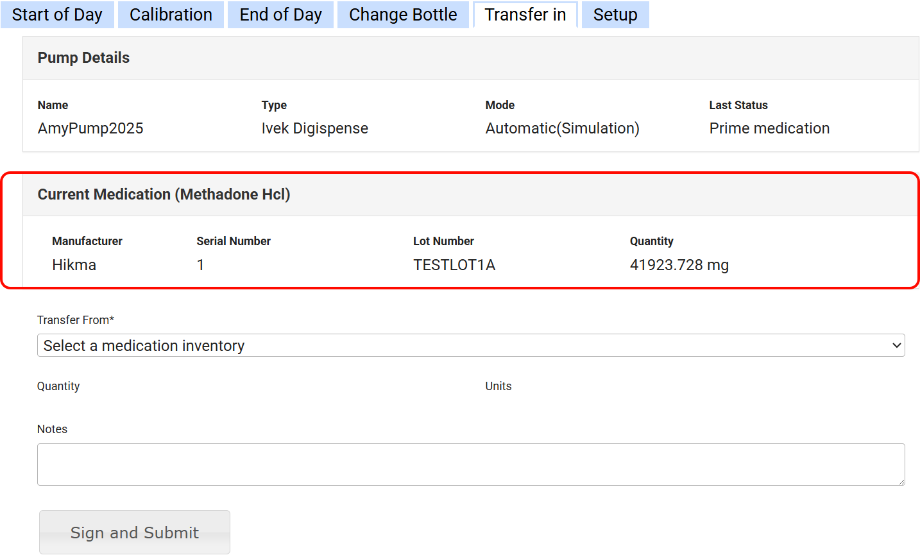The height and width of the screenshot is (555, 920).
Task: Select the Change Bottle tab
Action: coord(403,15)
